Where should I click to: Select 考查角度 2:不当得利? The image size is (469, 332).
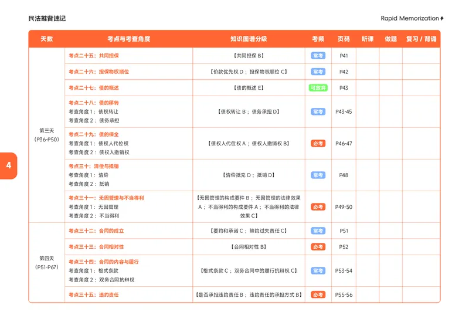tap(94, 216)
